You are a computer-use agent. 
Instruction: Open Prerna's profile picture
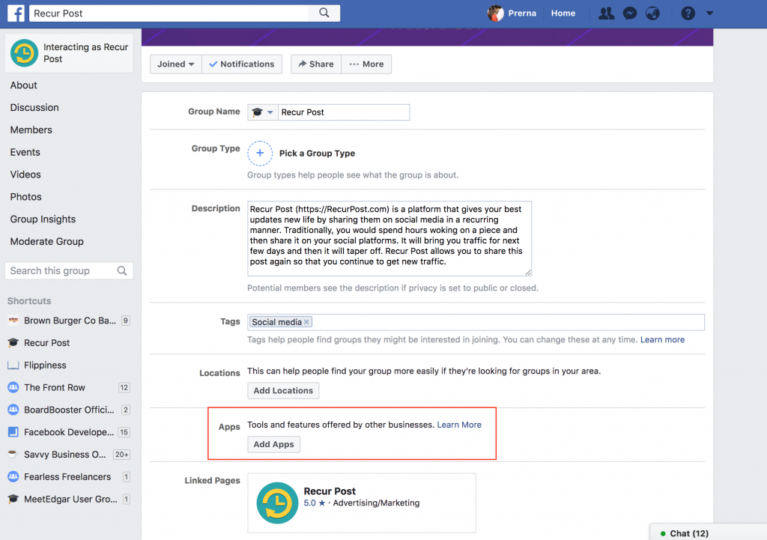[495, 13]
